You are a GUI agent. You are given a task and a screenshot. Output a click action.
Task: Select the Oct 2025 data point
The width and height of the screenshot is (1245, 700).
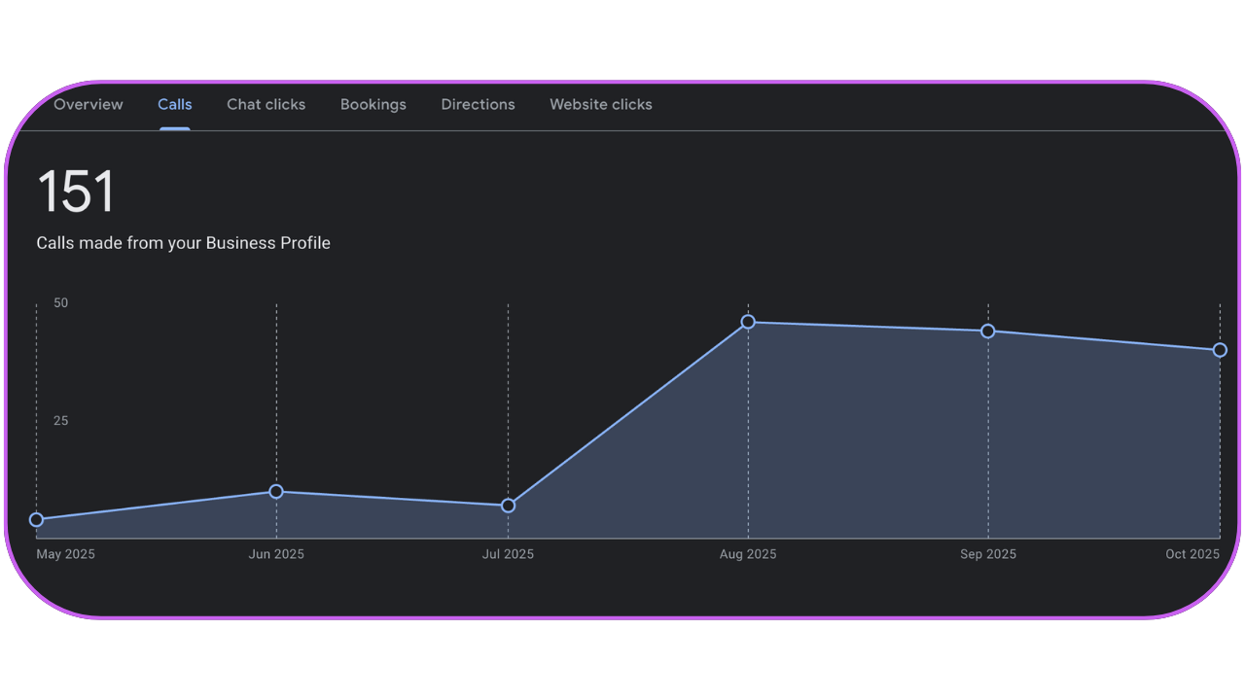(1220, 350)
